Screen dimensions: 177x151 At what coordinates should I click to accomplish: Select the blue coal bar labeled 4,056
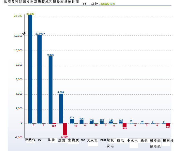click(x=61, y=108)
